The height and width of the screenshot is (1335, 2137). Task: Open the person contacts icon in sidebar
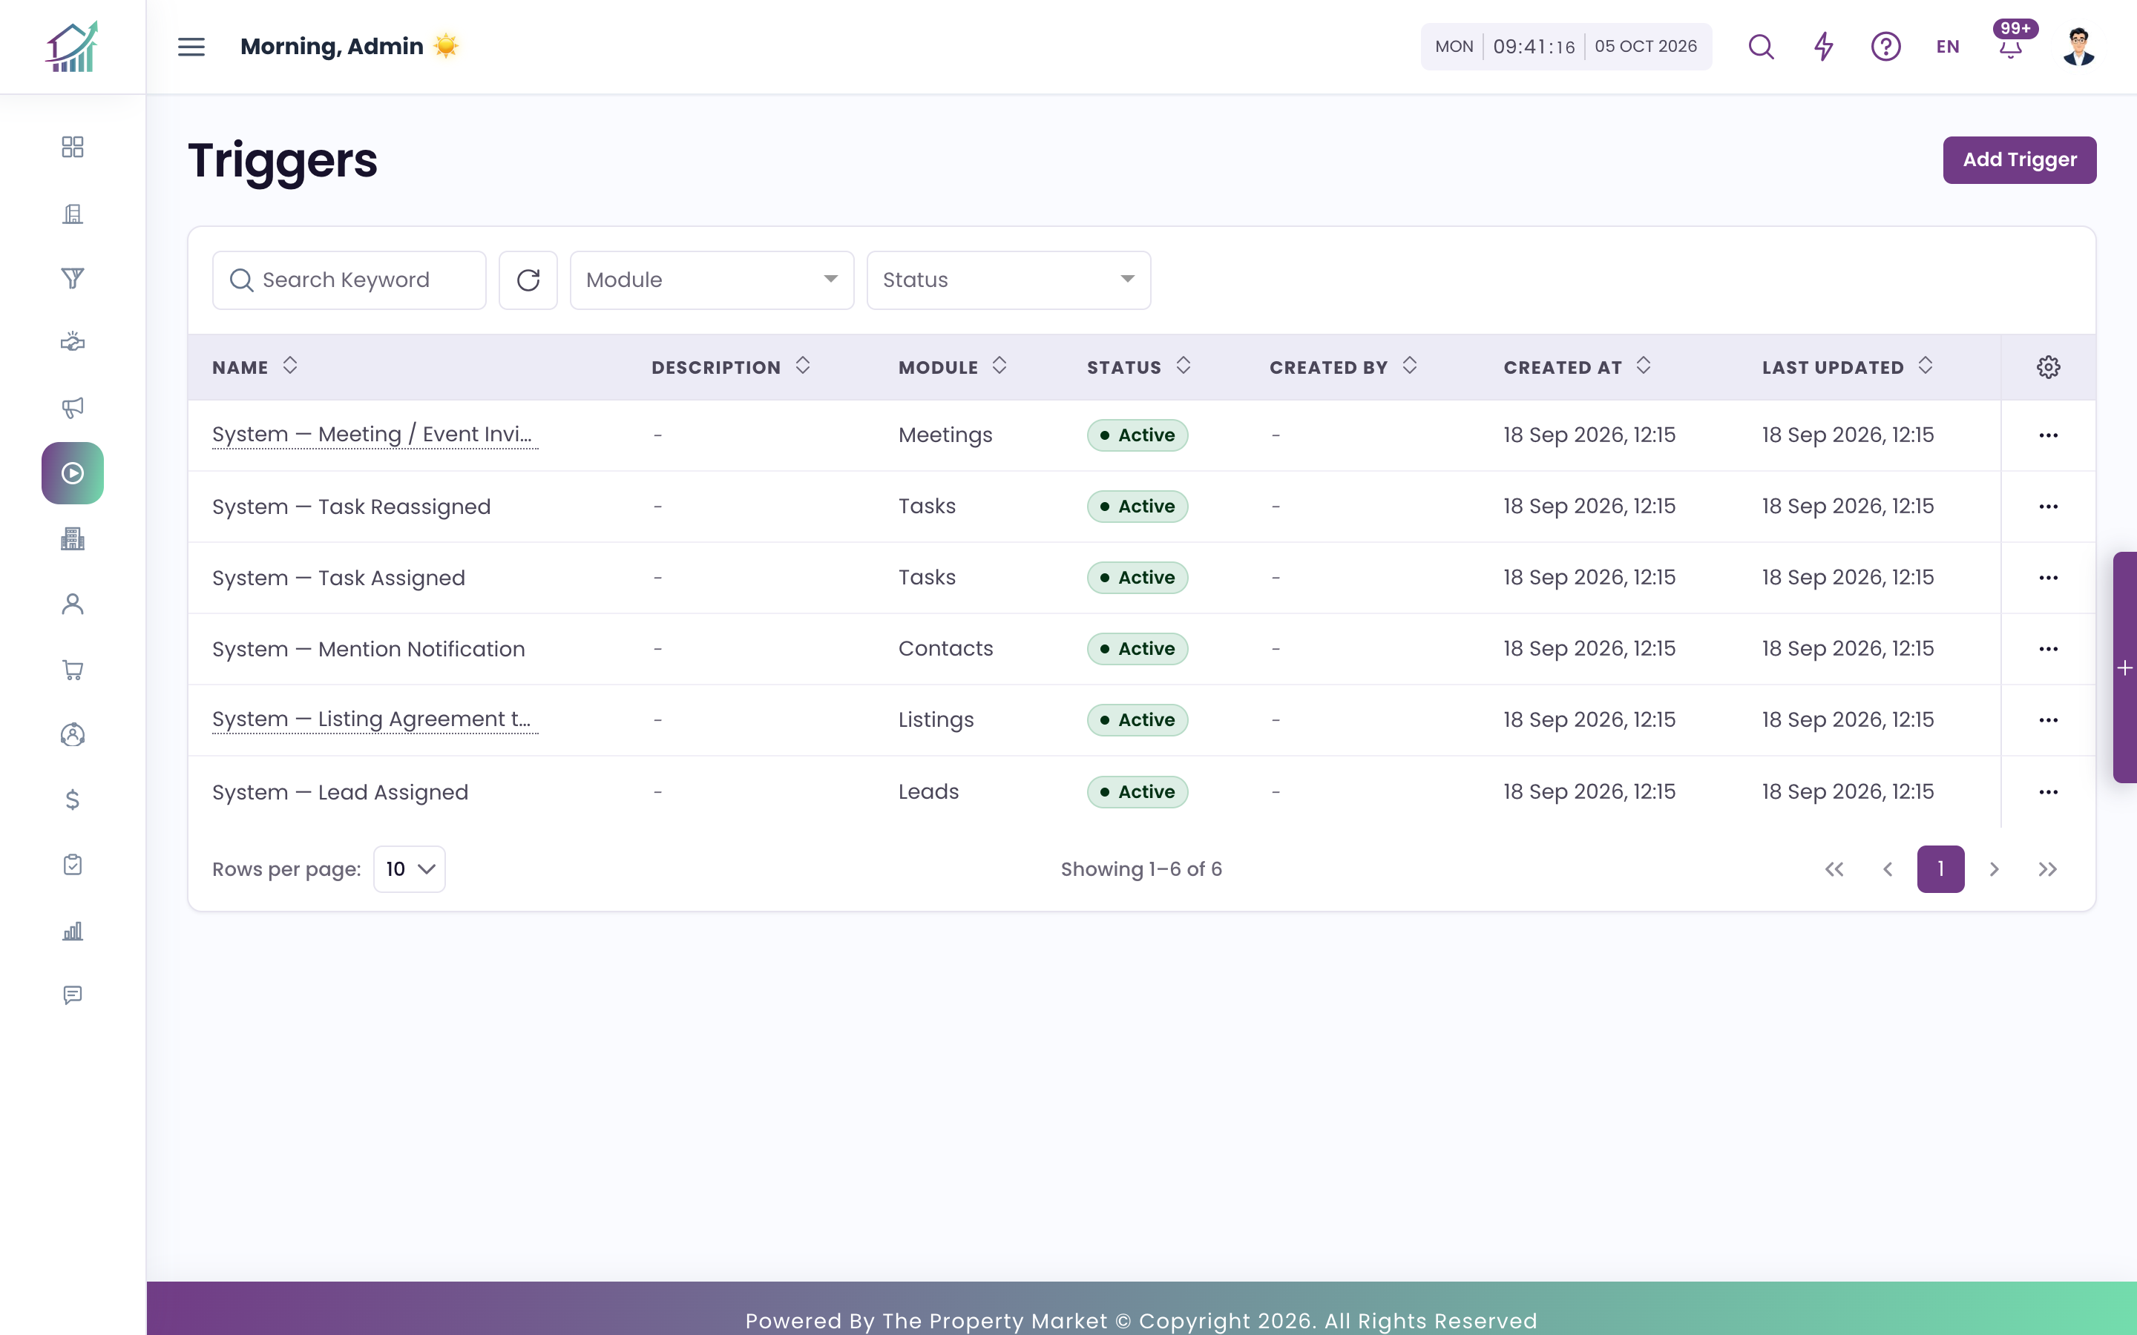[73, 604]
